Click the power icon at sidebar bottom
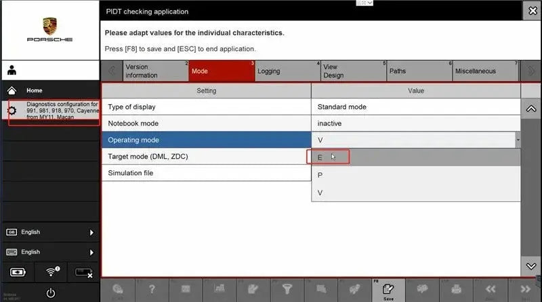The width and height of the screenshot is (542, 302). (x=50, y=293)
